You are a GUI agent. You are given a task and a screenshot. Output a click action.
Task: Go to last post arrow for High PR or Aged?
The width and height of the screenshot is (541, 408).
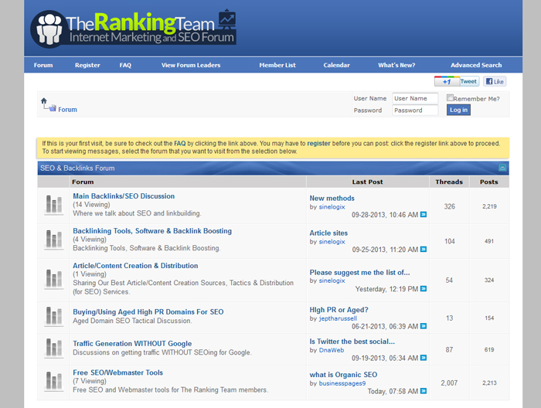[x=424, y=326]
